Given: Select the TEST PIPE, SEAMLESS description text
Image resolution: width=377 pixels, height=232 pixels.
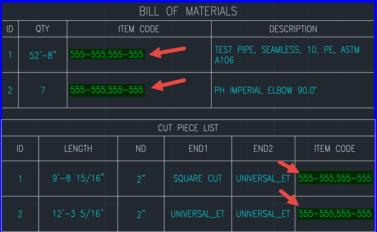Looking at the screenshot, I should [287, 54].
